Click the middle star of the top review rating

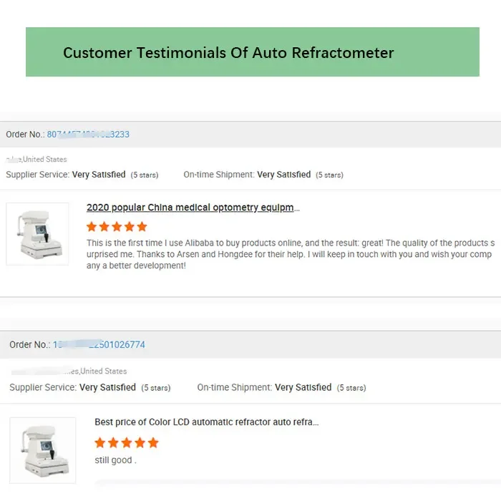[117, 227]
